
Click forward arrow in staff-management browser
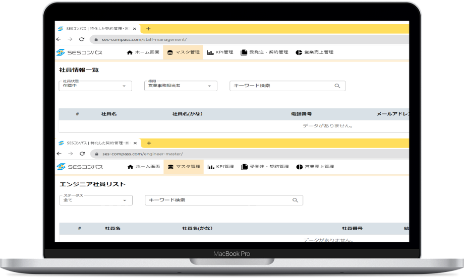(70, 39)
